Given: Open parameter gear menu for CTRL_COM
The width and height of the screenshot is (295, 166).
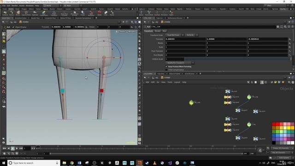Looking at the screenshot, I should tap(277, 27).
